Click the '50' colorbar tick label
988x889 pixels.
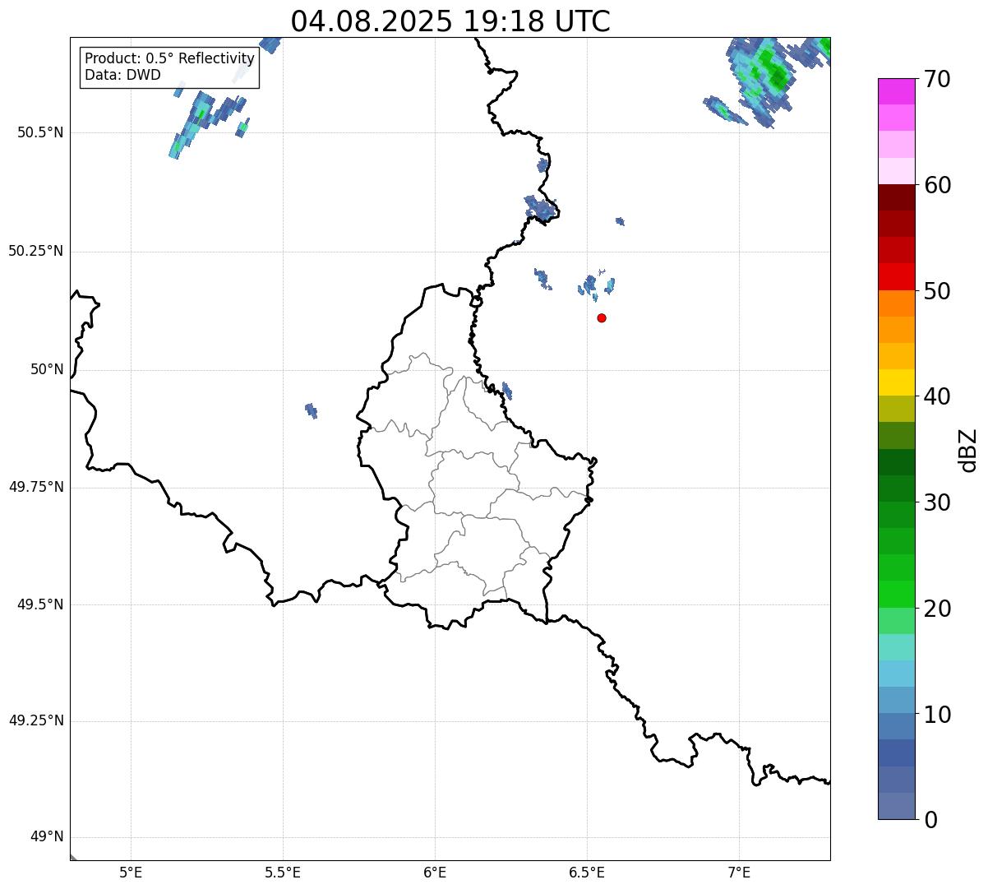coord(937,291)
